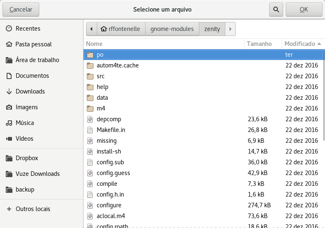325x228 pixels.
Task: Go to rffontenelle home in path bar
Action: (x=121, y=29)
